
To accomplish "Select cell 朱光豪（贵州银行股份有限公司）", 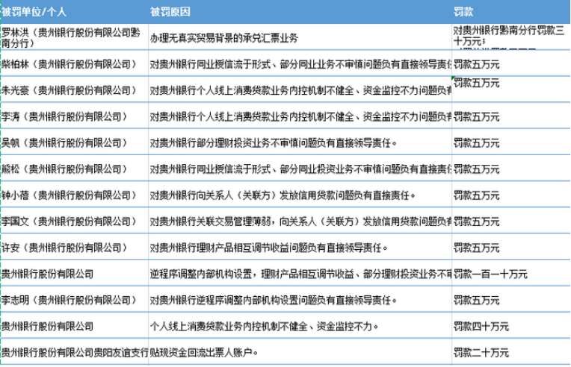I will [x=74, y=90].
